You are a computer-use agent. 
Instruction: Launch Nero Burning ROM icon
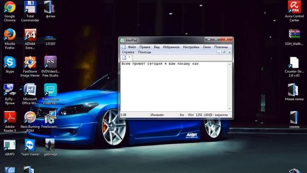click(30, 117)
